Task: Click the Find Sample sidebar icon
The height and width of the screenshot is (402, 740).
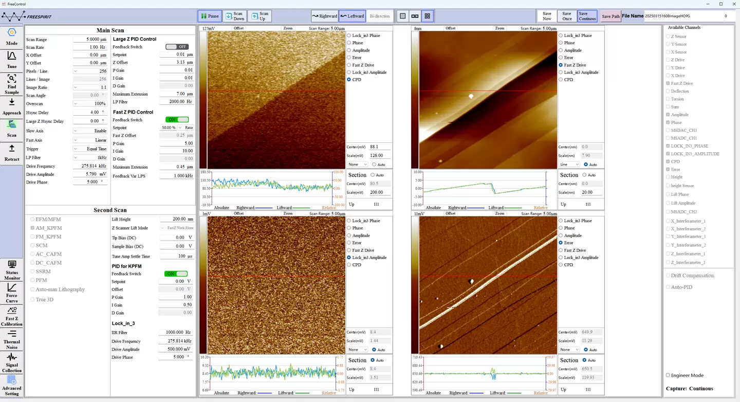Action: 11,84
